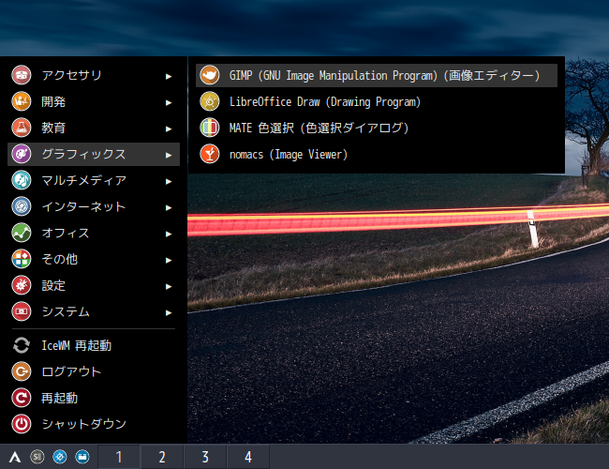This screenshot has height=469, width=609.
Task: Switch to workspace 1
Action: coord(119,457)
